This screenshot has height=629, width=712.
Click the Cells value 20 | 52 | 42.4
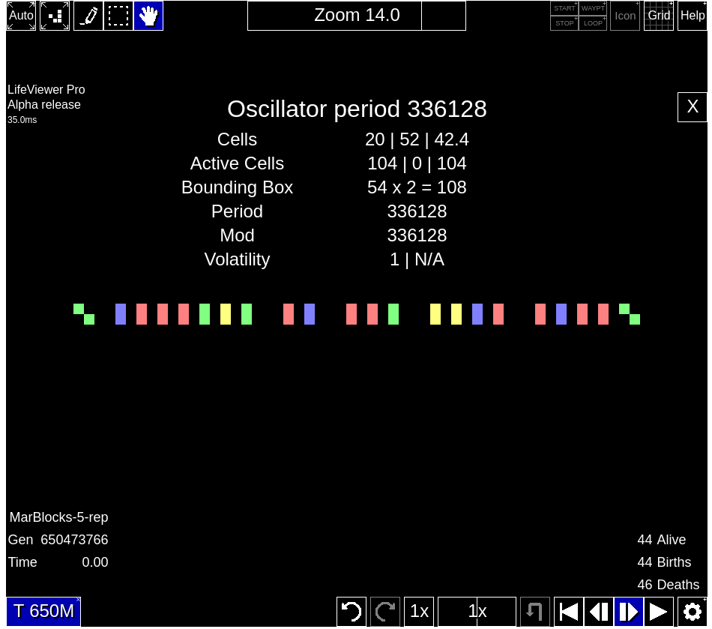pyautogui.click(x=417, y=139)
